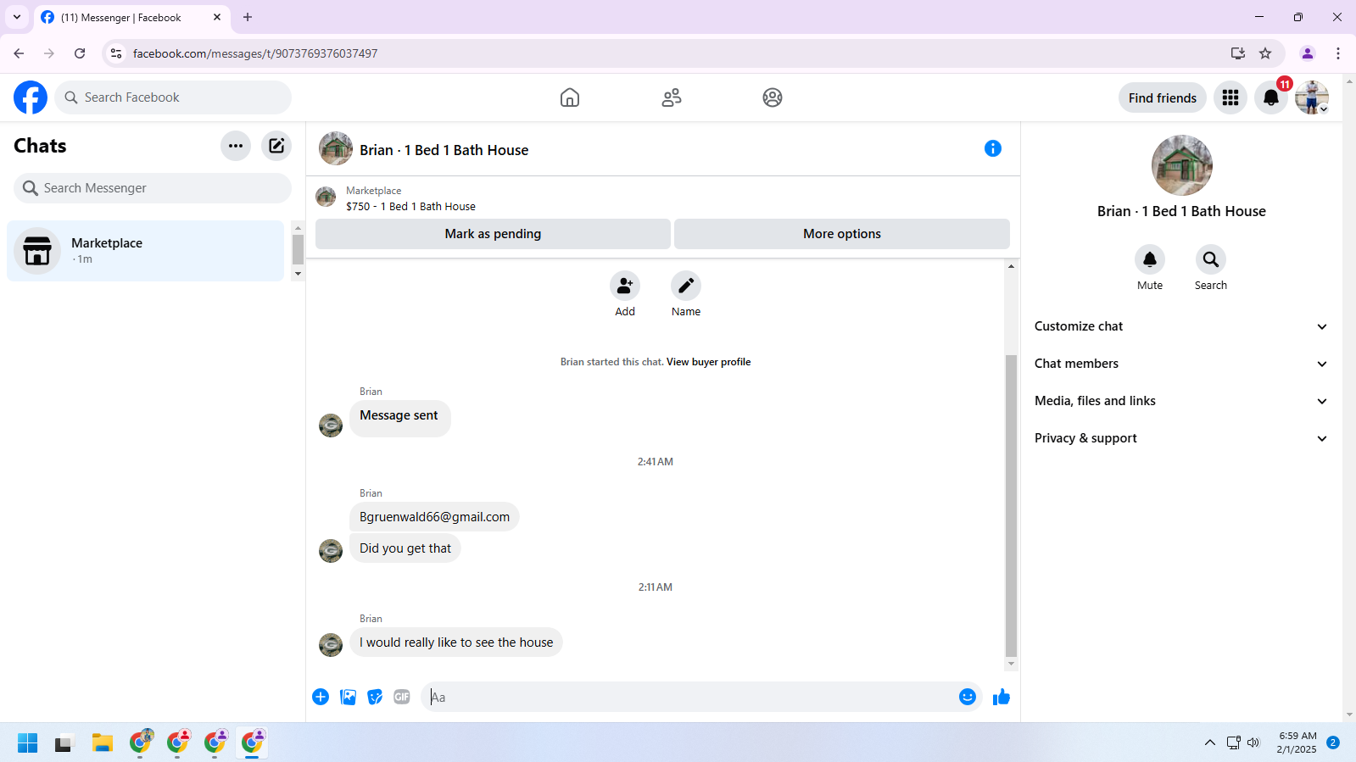Image resolution: width=1356 pixels, height=762 pixels.
Task: Open the Friends icon in top navigation
Action: click(x=672, y=97)
